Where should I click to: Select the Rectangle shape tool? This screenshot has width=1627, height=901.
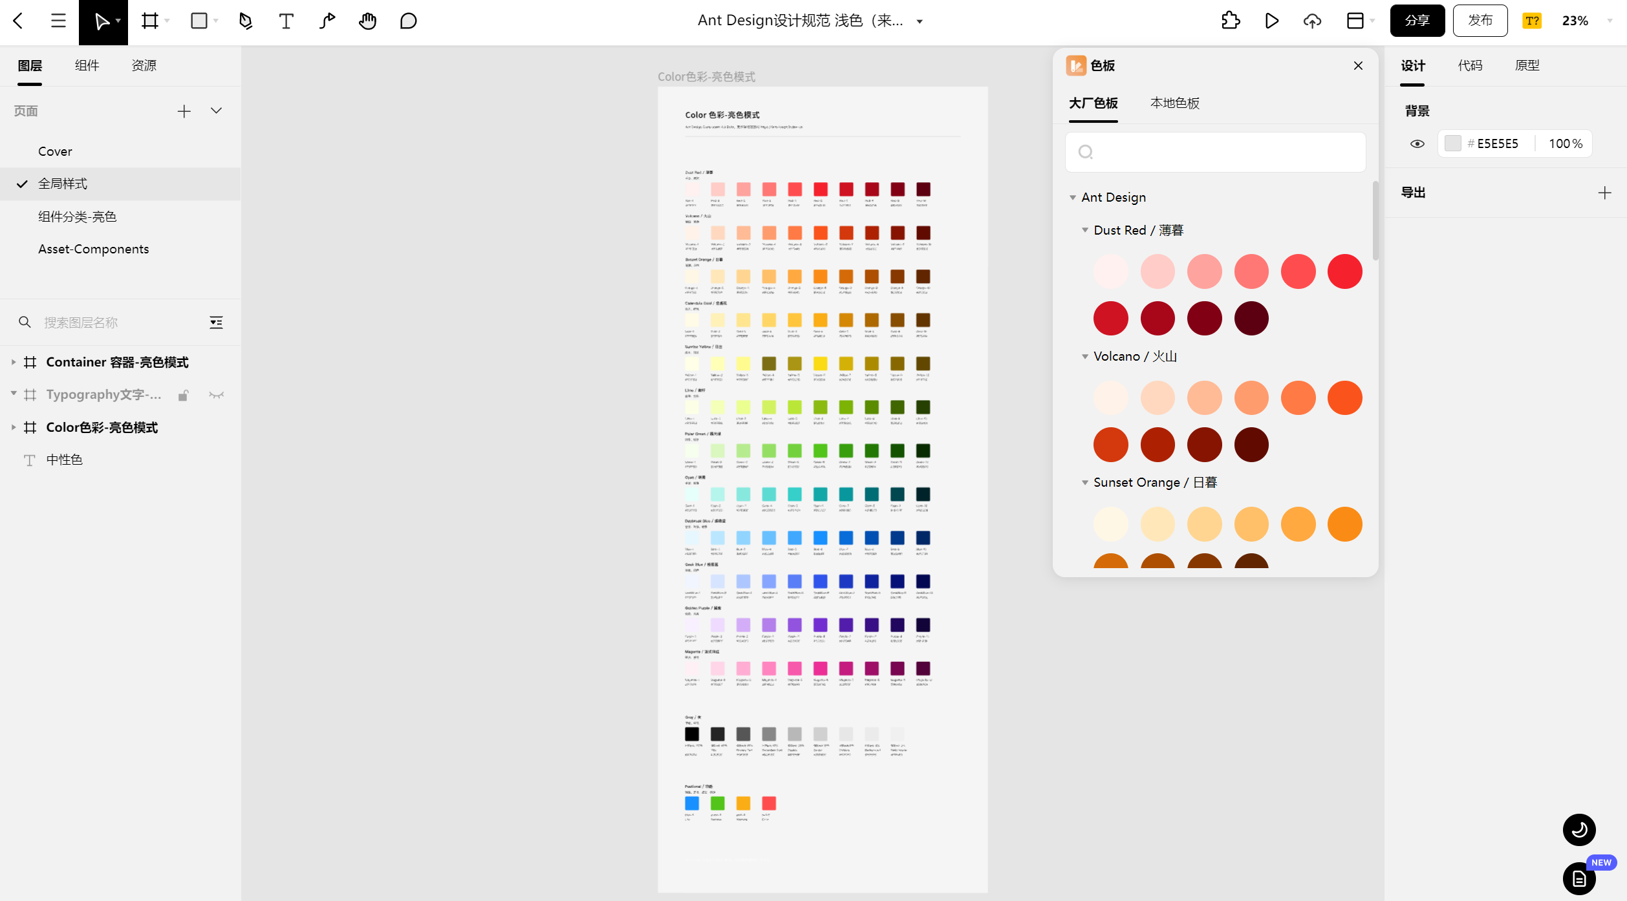pyautogui.click(x=199, y=21)
